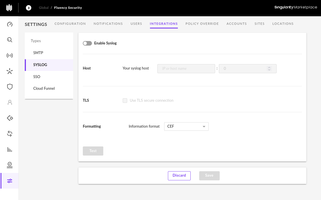Open the Reports bar chart icon
Screen dimensions: 321x200
pyautogui.click(x=10, y=150)
